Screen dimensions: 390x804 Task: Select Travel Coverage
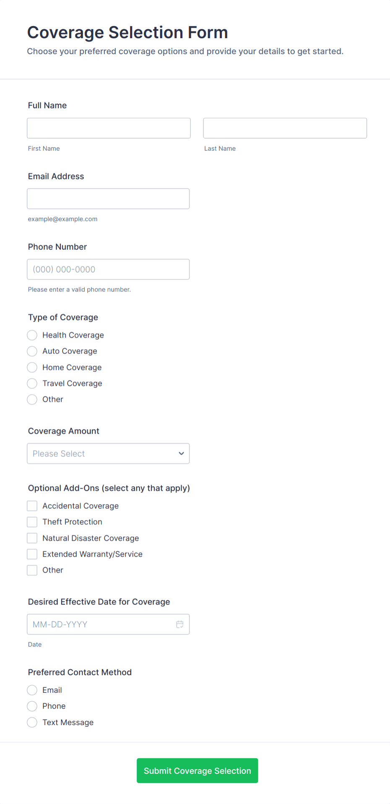(x=32, y=383)
